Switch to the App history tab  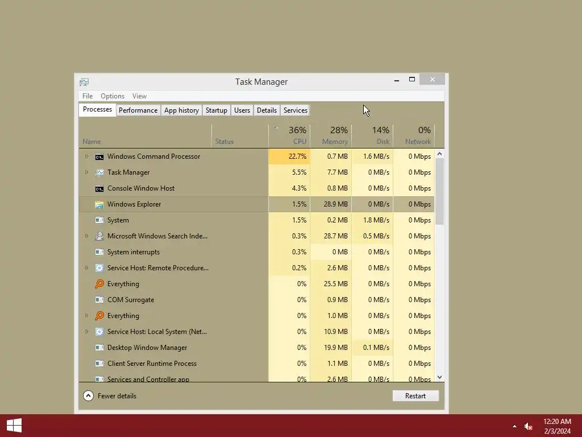pyautogui.click(x=181, y=110)
